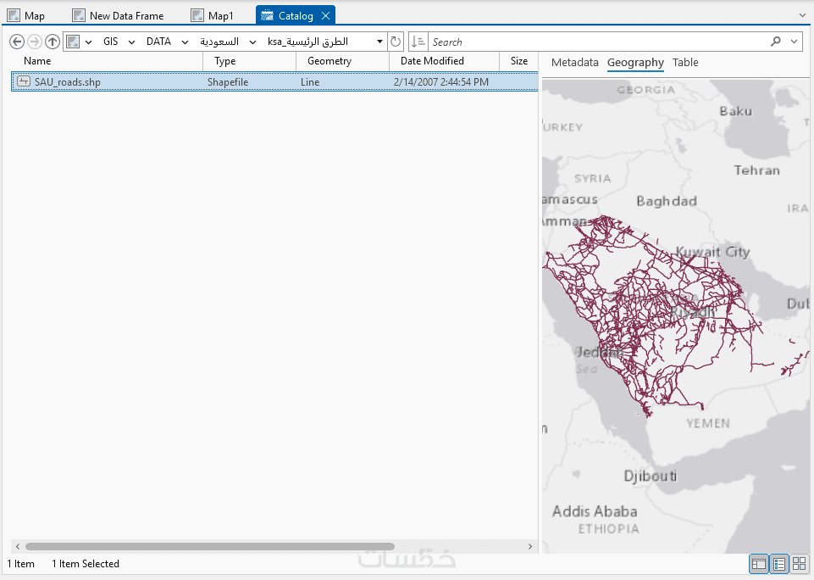Viewport: 814px width, 580px height.
Task: Refresh the catalog location
Action: point(396,42)
